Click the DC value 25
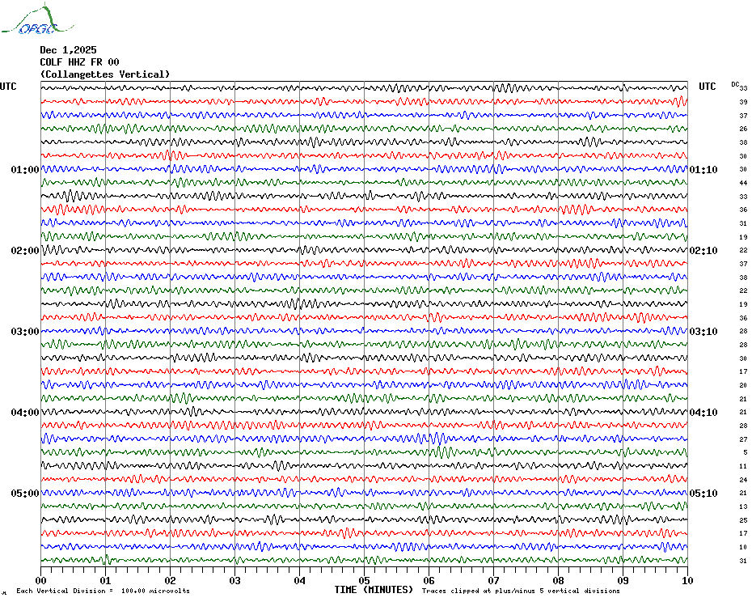 743,520
